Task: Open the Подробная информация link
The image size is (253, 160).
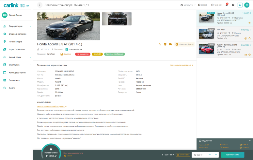Action: 182,65
